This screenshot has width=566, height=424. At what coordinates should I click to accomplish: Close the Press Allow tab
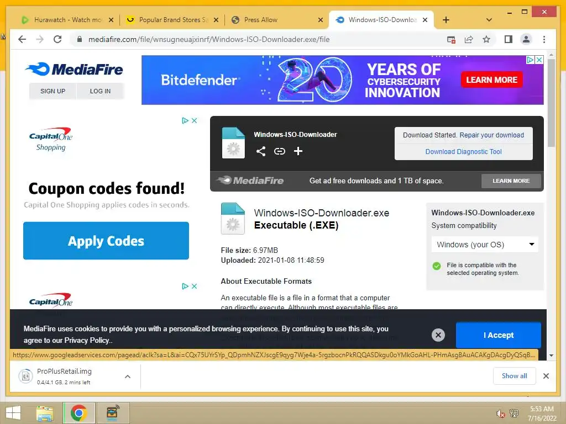pyautogui.click(x=320, y=20)
